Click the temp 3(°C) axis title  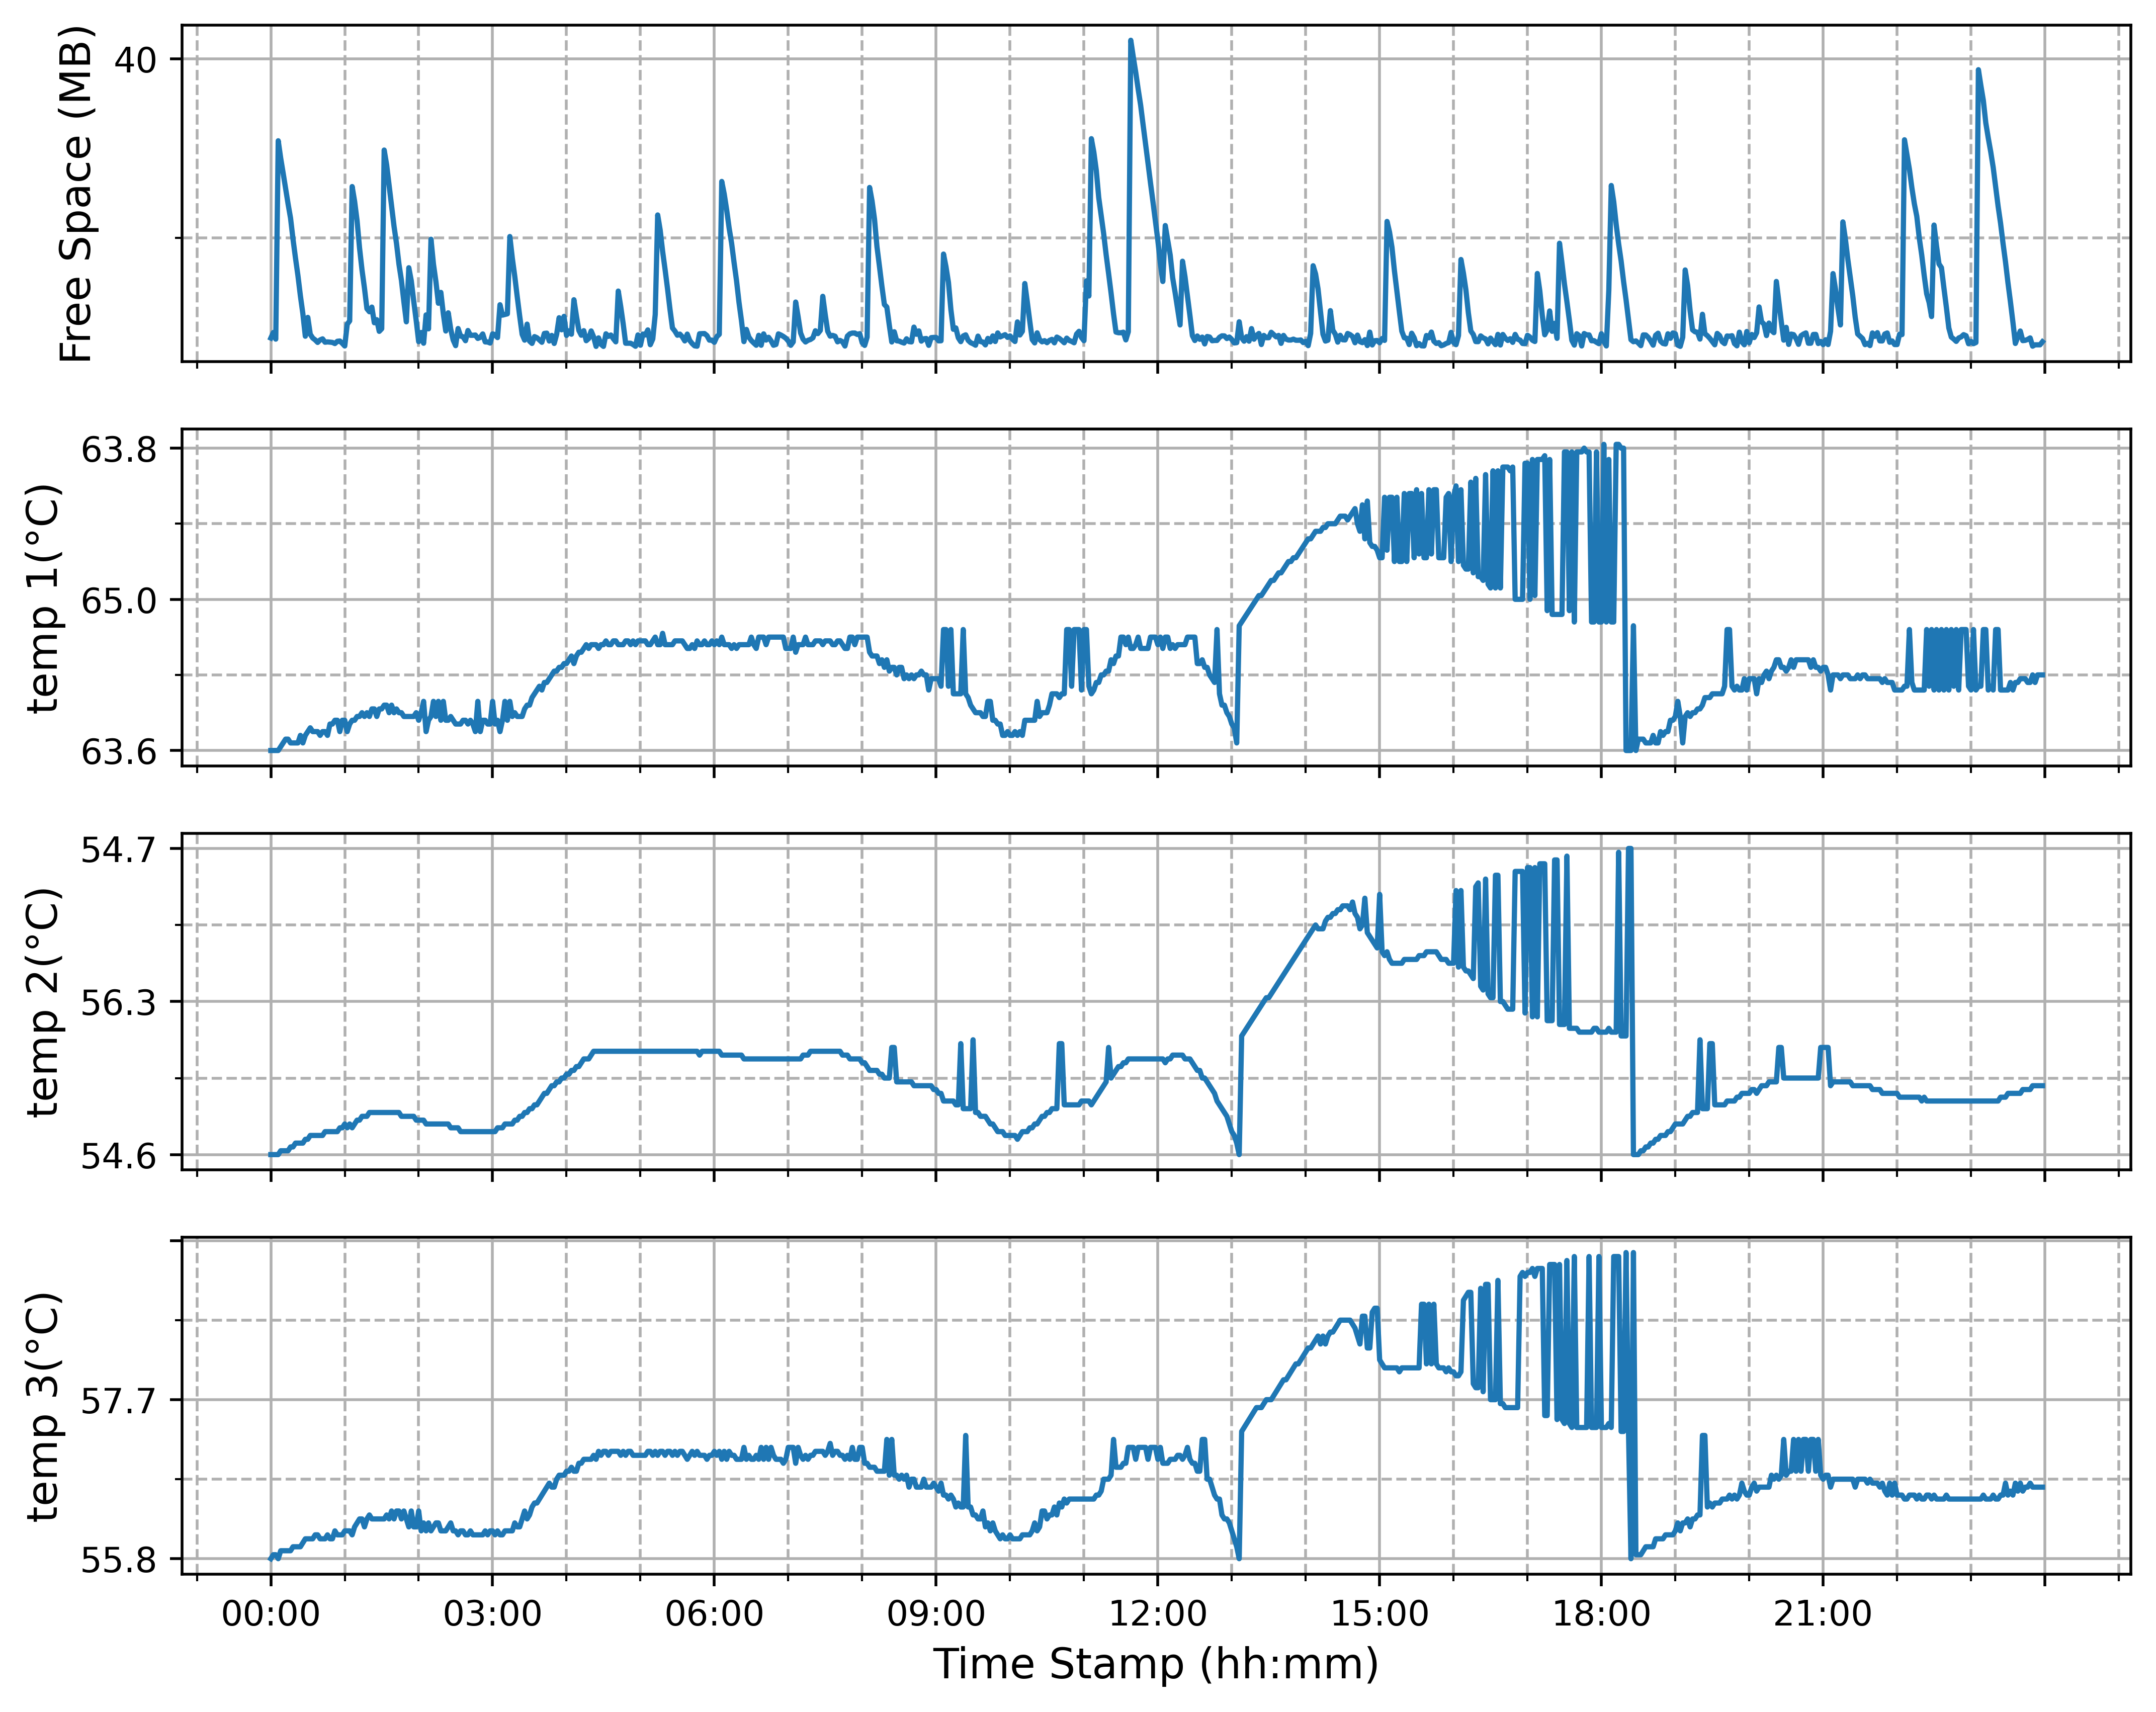point(45,1406)
